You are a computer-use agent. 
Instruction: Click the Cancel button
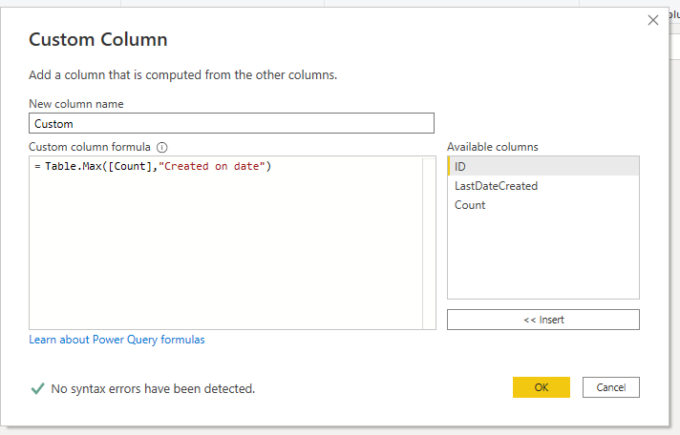point(610,387)
